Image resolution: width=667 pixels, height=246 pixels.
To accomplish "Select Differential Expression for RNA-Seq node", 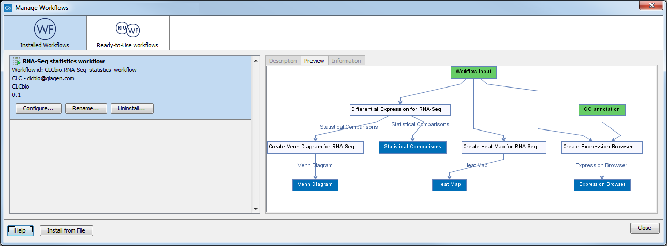I will [x=400, y=110].
